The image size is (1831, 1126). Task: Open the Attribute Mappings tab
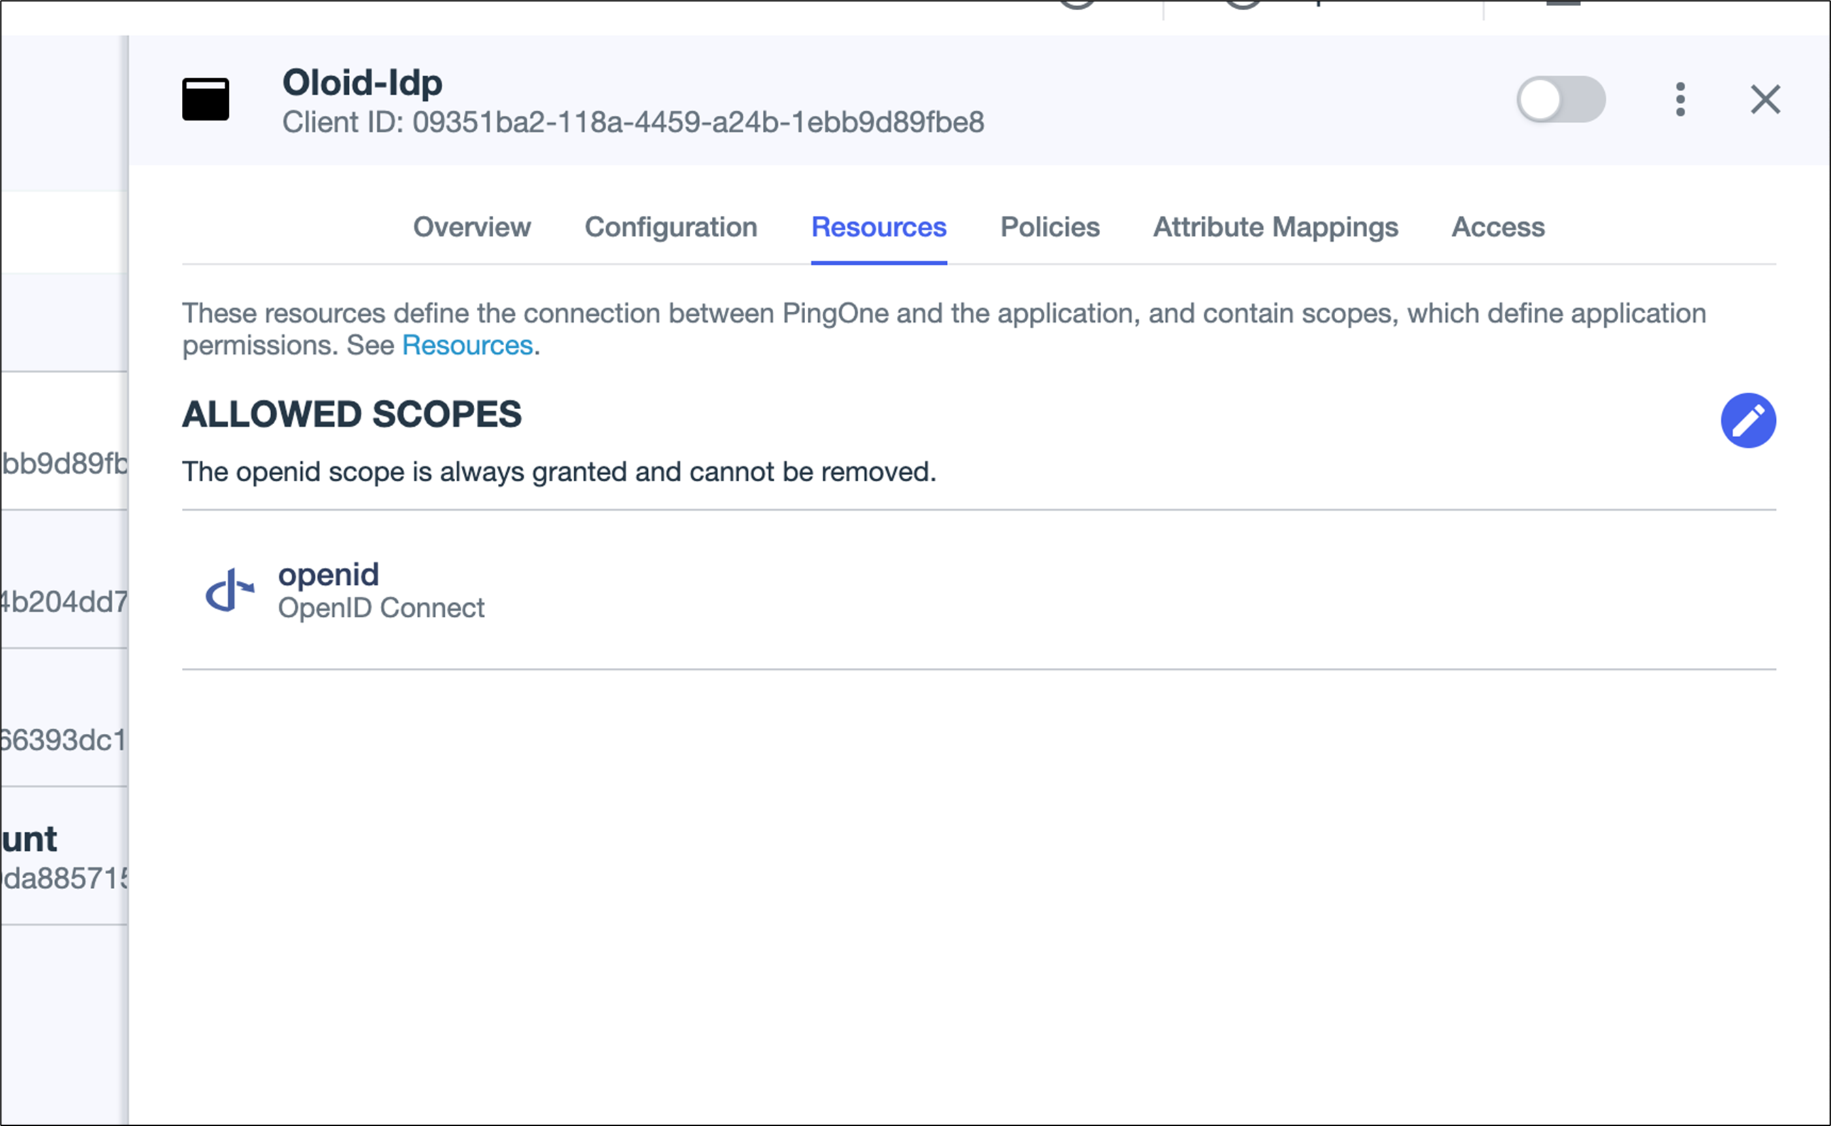pos(1275,227)
